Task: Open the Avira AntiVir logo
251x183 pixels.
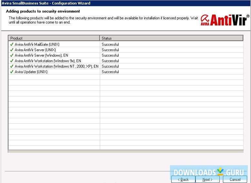Action: (225, 20)
